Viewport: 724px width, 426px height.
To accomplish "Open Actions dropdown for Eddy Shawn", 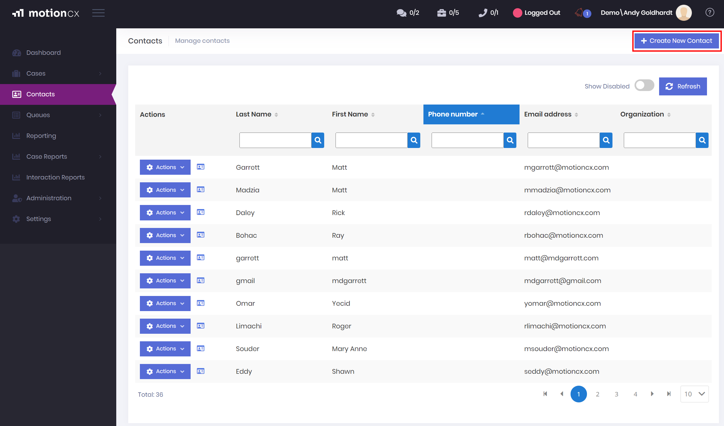I will coord(165,371).
